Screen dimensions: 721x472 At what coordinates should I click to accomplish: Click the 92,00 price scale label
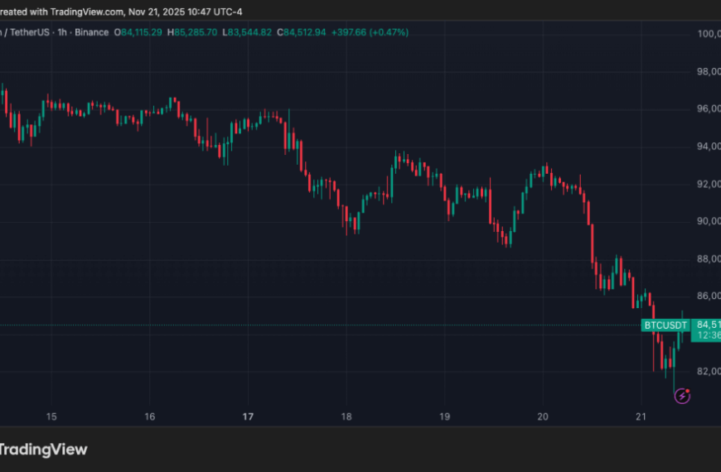tap(709, 185)
